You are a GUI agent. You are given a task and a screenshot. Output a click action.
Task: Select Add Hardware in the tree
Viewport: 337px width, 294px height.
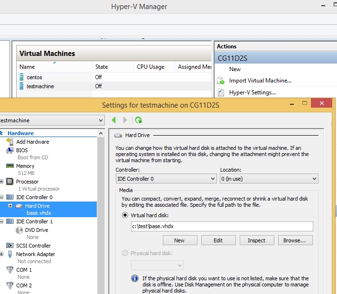[33, 142]
